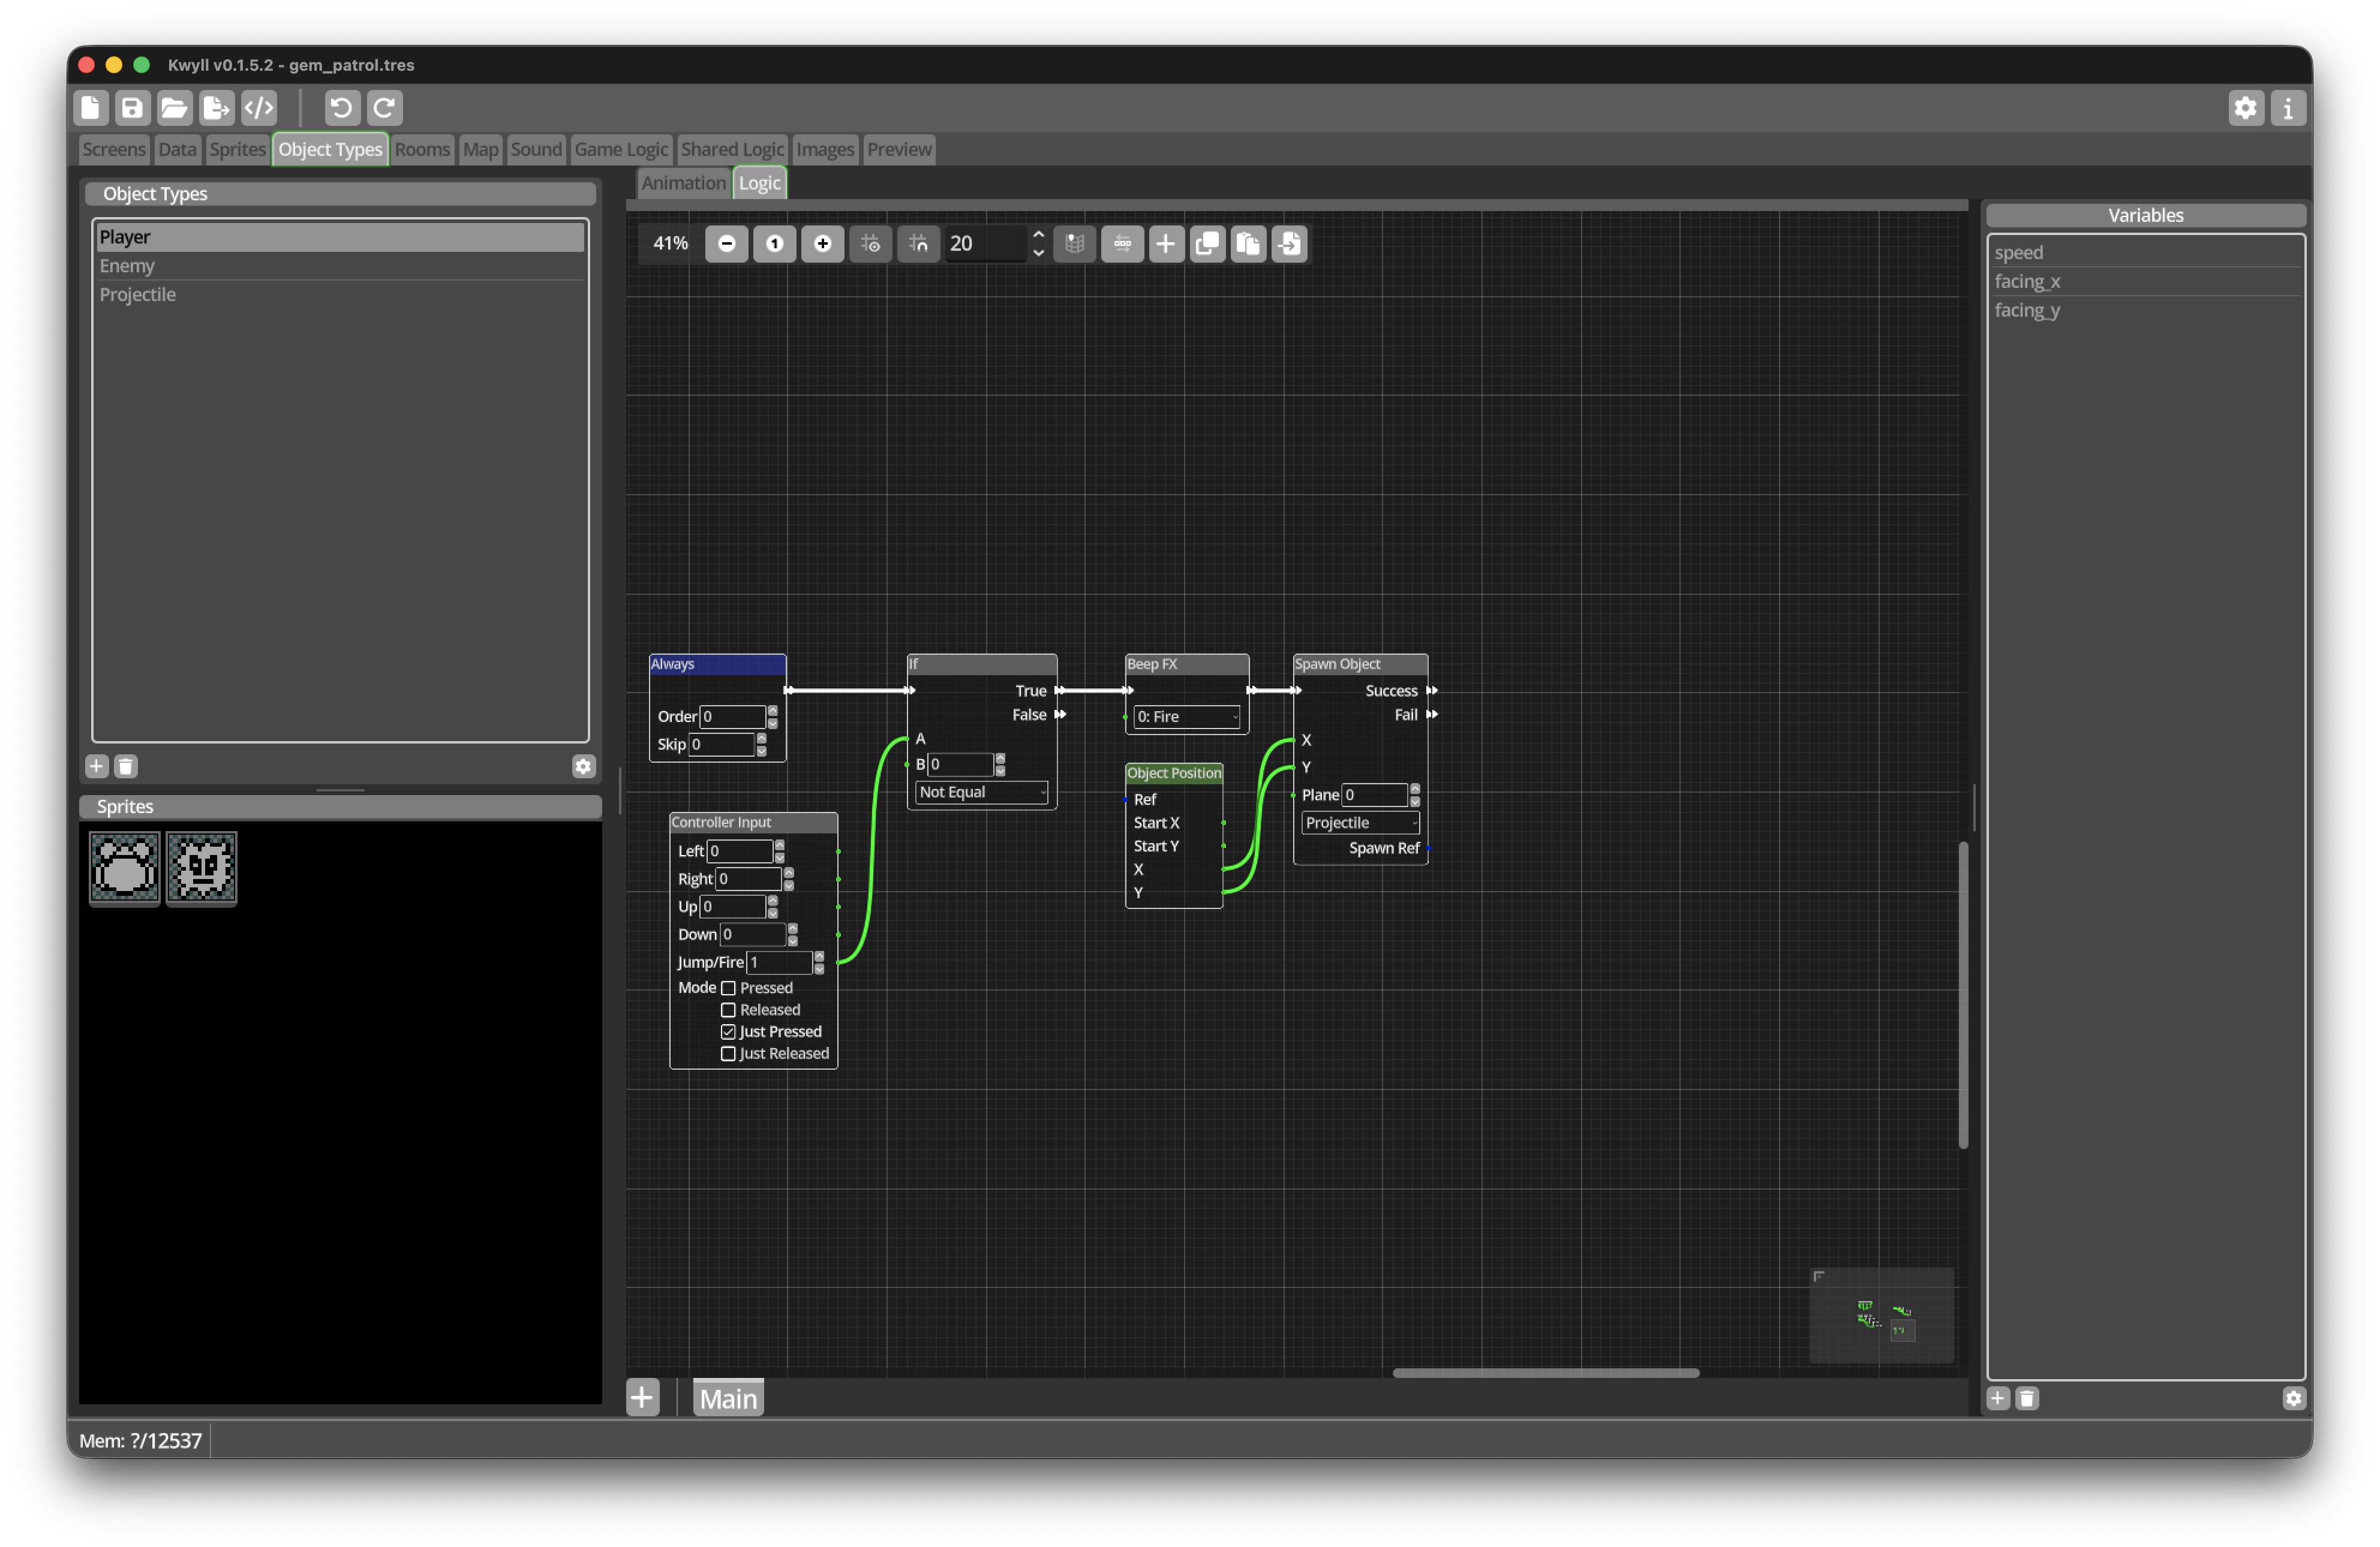Open the Shared Logic tab

pyautogui.click(x=732, y=150)
